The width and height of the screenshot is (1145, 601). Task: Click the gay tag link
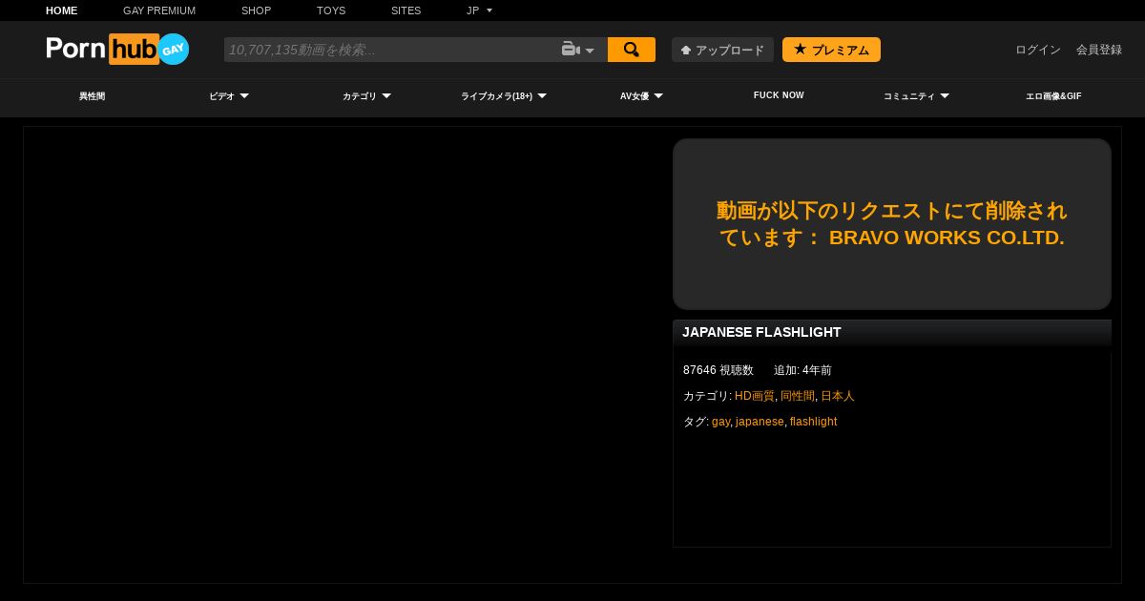(720, 422)
